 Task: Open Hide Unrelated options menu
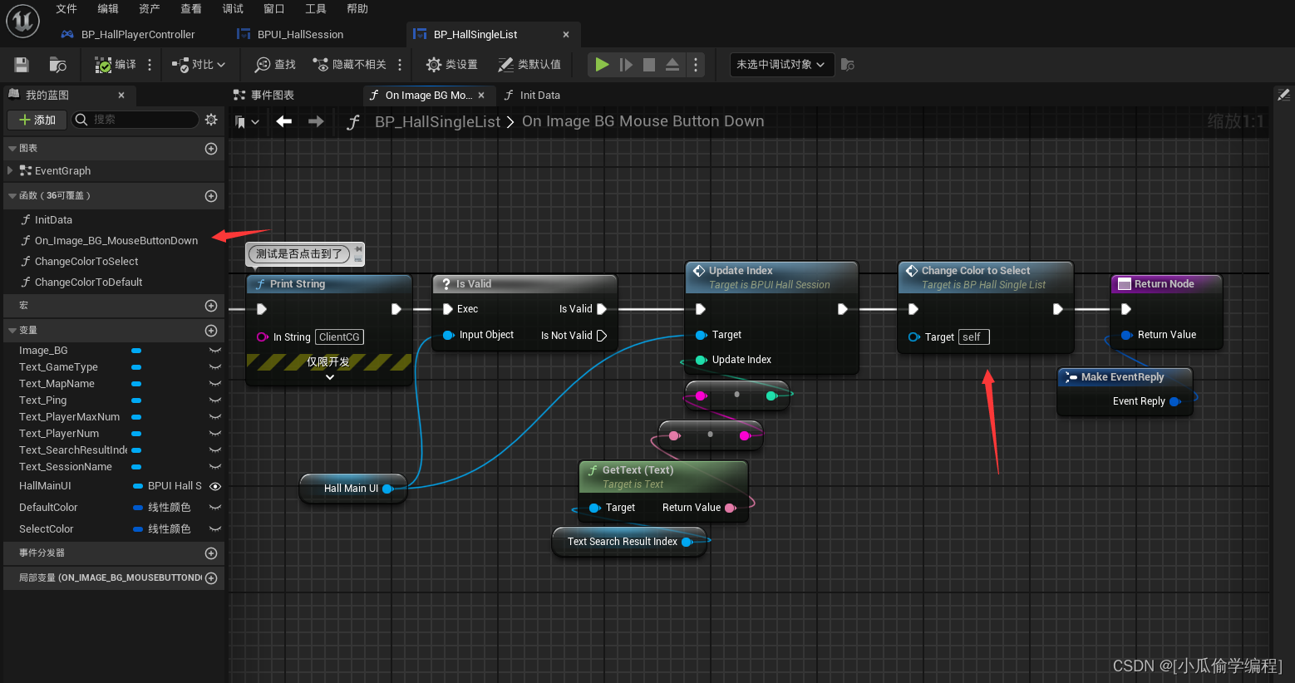click(400, 65)
